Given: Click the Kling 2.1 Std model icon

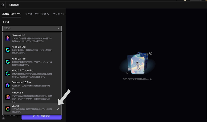Looking at the screenshot, I should click(x=8, y=50).
